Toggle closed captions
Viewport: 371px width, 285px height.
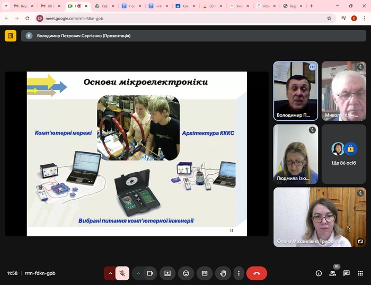click(205, 273)
